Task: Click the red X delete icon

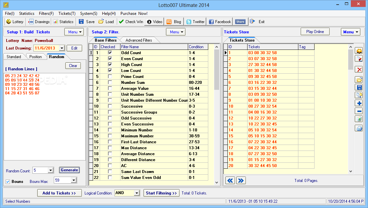Action: 359,69
